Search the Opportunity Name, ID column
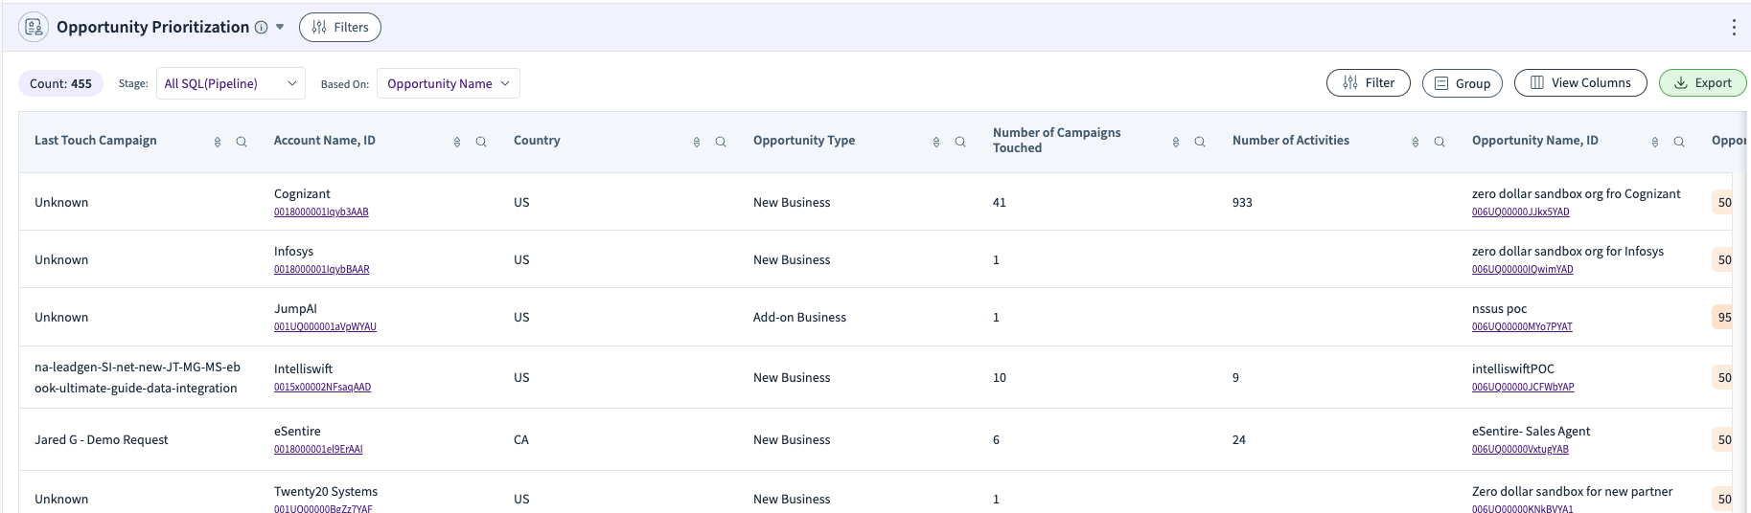The image size is (1751, 513). pos(1679,142)
